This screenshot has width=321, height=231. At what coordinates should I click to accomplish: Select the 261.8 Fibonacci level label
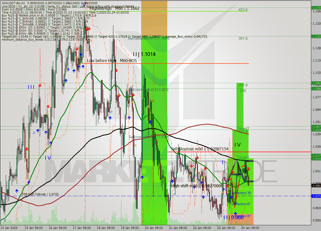243,85
